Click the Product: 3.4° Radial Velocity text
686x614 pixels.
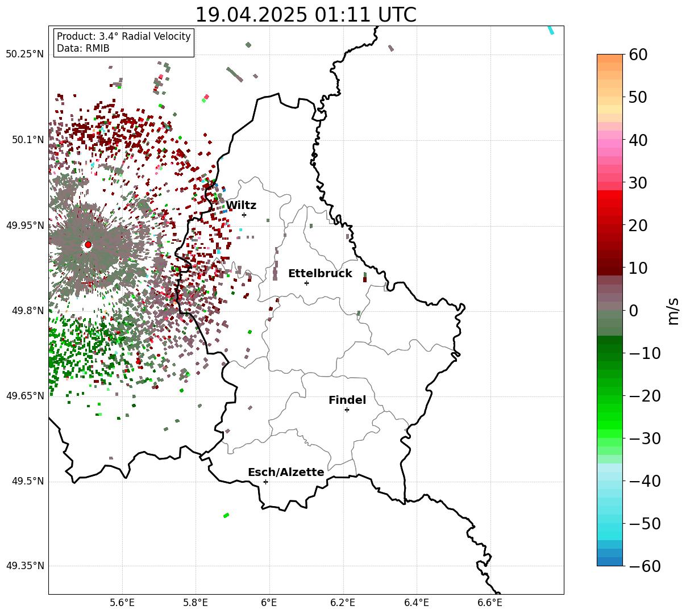click(124, 36)
